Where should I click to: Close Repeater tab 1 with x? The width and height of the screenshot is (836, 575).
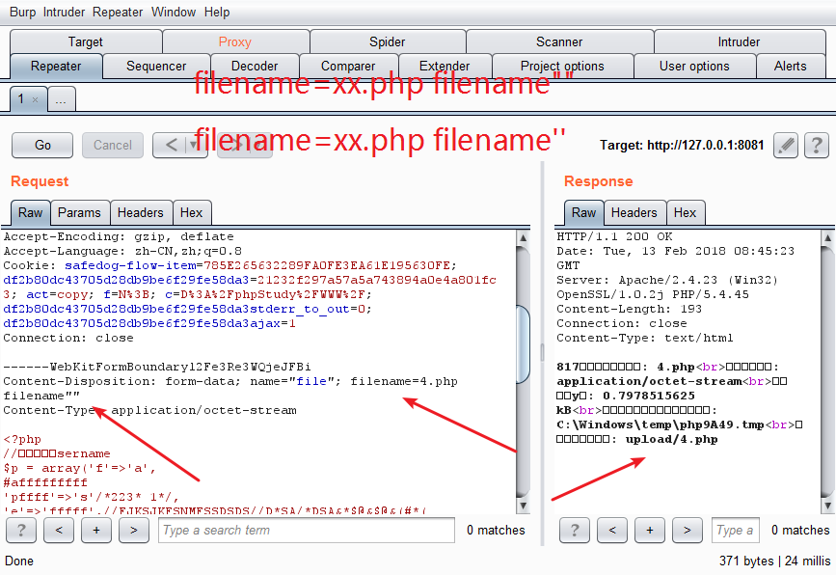pos(35,99)
